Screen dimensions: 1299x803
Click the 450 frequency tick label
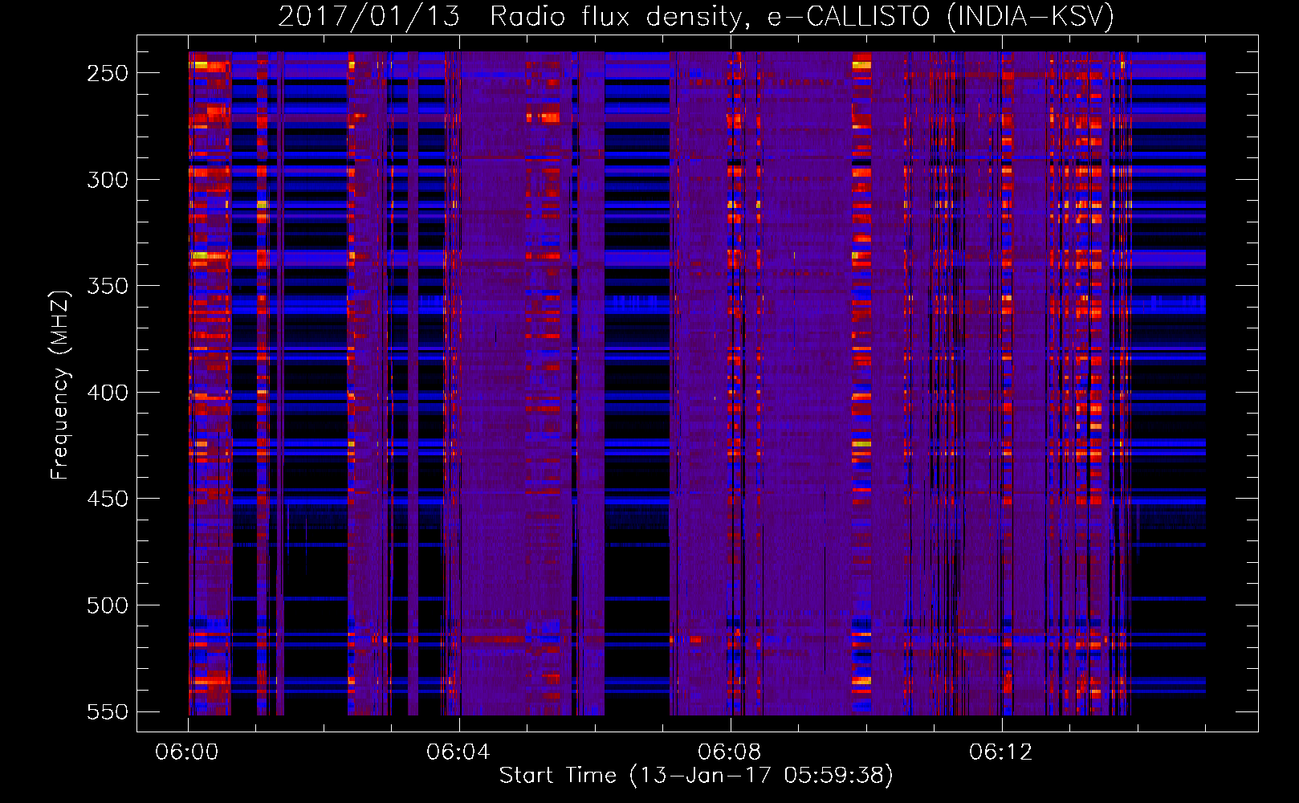point(107,499)
